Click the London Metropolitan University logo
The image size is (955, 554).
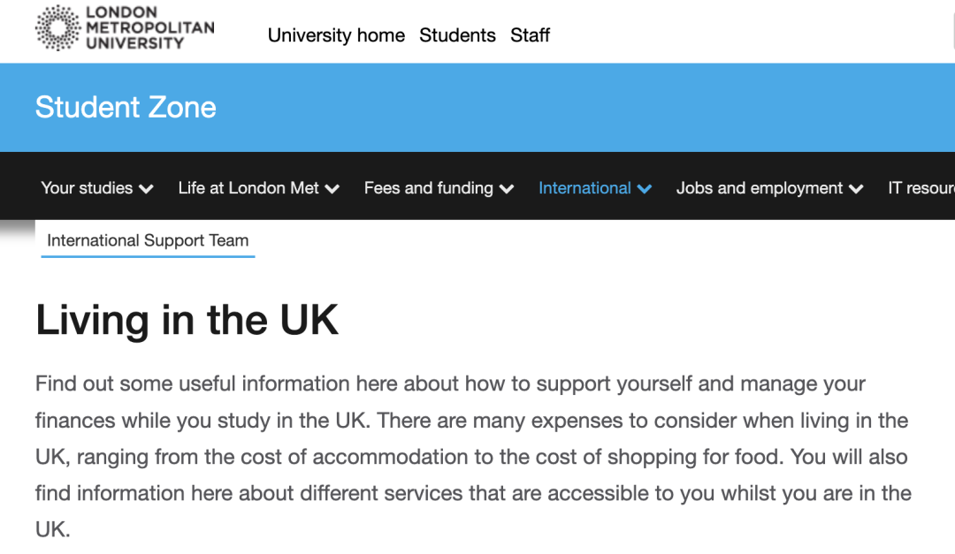point(125,28)
